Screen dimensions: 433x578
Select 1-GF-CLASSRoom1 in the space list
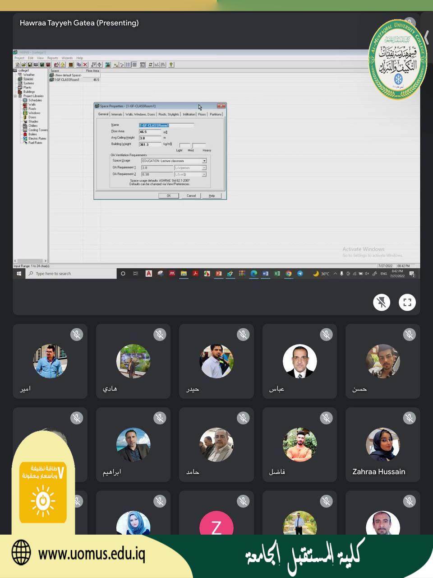click(x=66, y=80)
